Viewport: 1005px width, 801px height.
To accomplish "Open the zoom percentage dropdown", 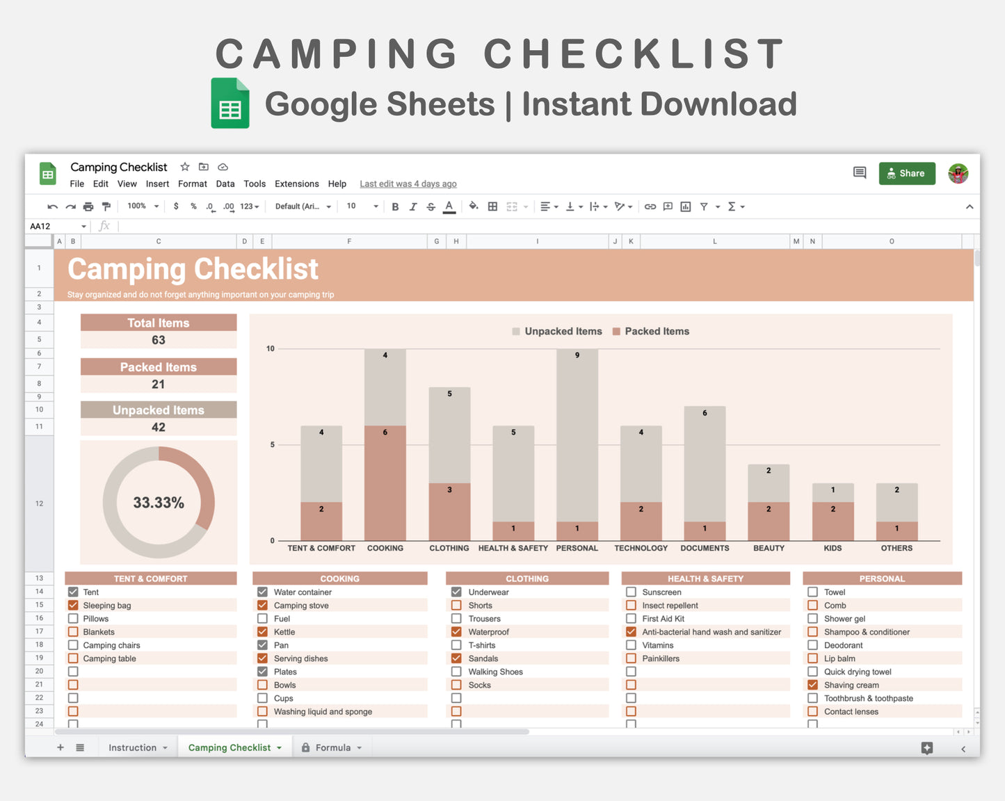I will [141, 207].
